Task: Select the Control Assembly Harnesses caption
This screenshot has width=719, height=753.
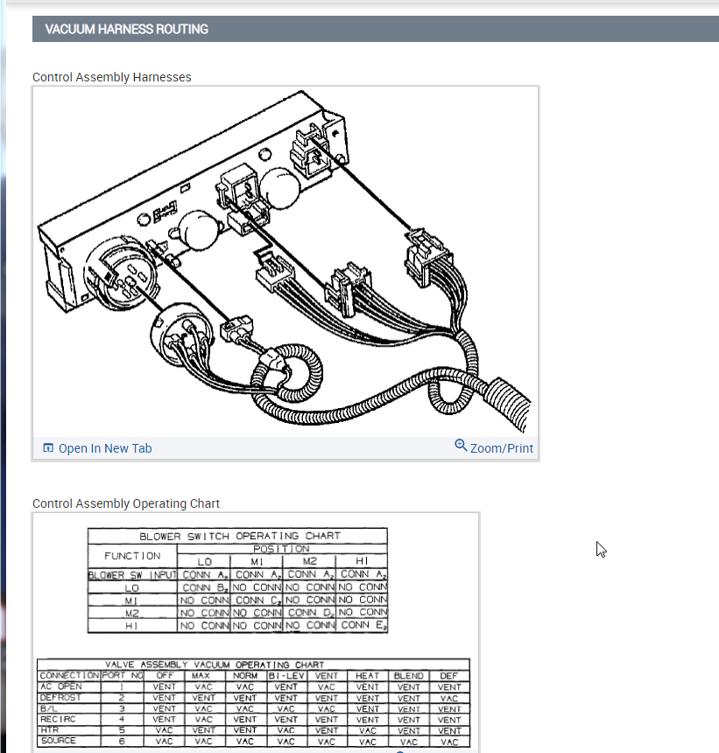Action: click(112, 77)
